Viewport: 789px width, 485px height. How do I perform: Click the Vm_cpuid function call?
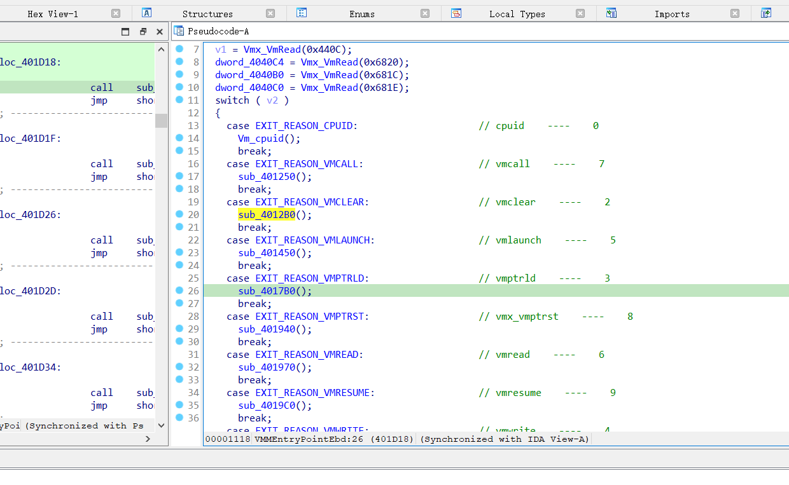261,139
